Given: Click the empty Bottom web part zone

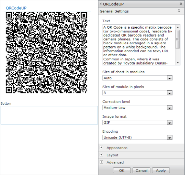Looking at the screenshot, I should point(49,115).
